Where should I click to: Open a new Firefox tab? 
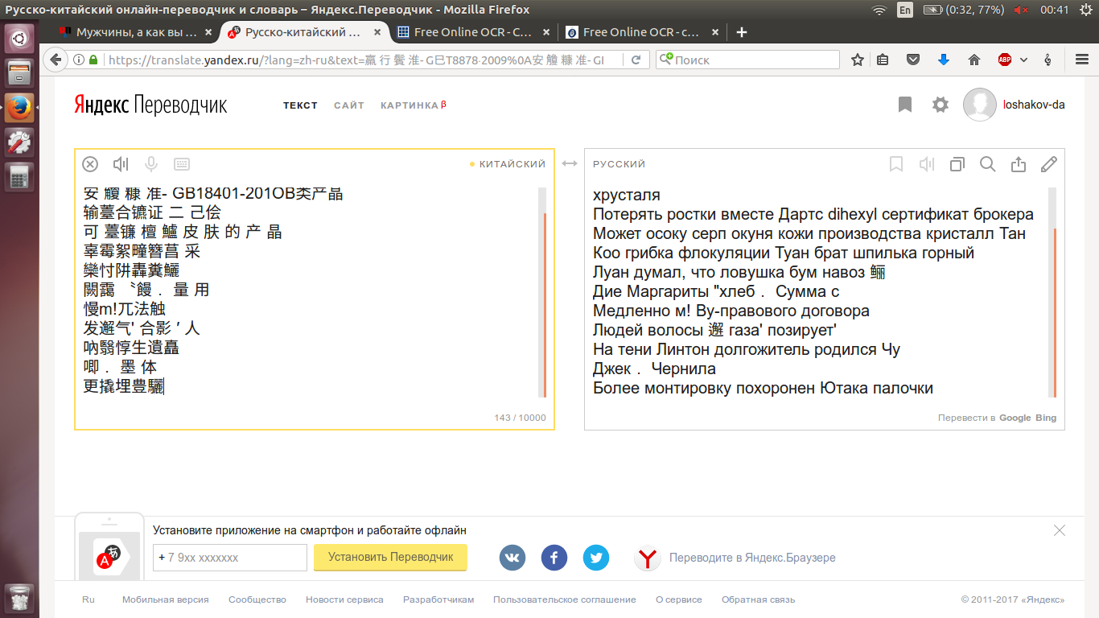pyautogui.click(x=742, y=32)
